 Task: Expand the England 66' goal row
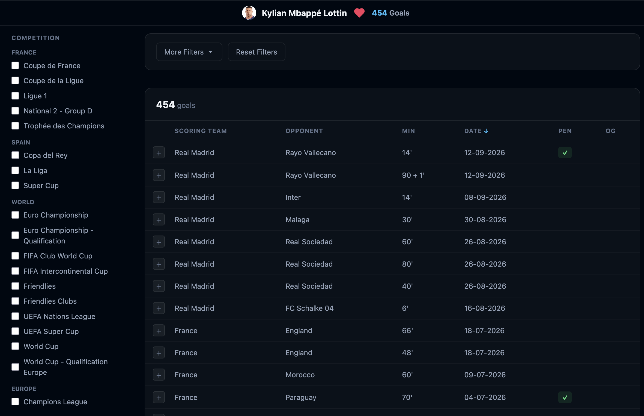pyautogui.click(x=159, y=331)
